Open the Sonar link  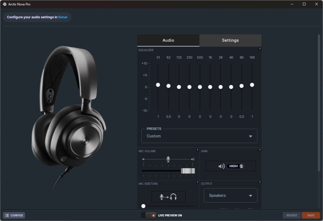[63, 17]
